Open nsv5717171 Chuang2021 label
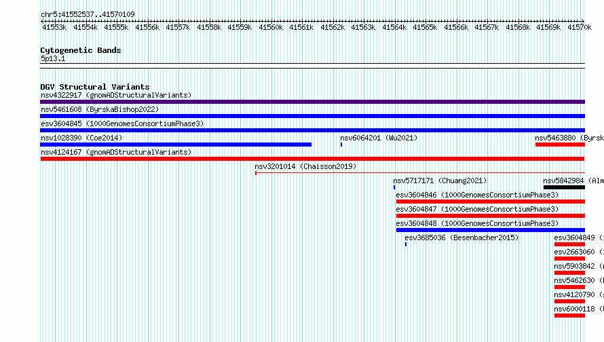This screenshot has height=342, width=604. [x=440, y=180]
